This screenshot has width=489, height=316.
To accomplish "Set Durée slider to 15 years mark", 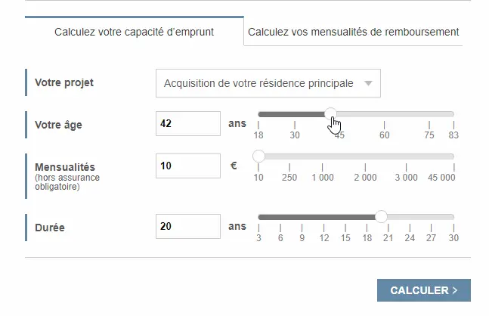I will [345, 217].
